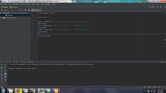Click the yellow marker on editor error stripe
Viewport: 166px width, 93px height.
(x=165, y=40)
